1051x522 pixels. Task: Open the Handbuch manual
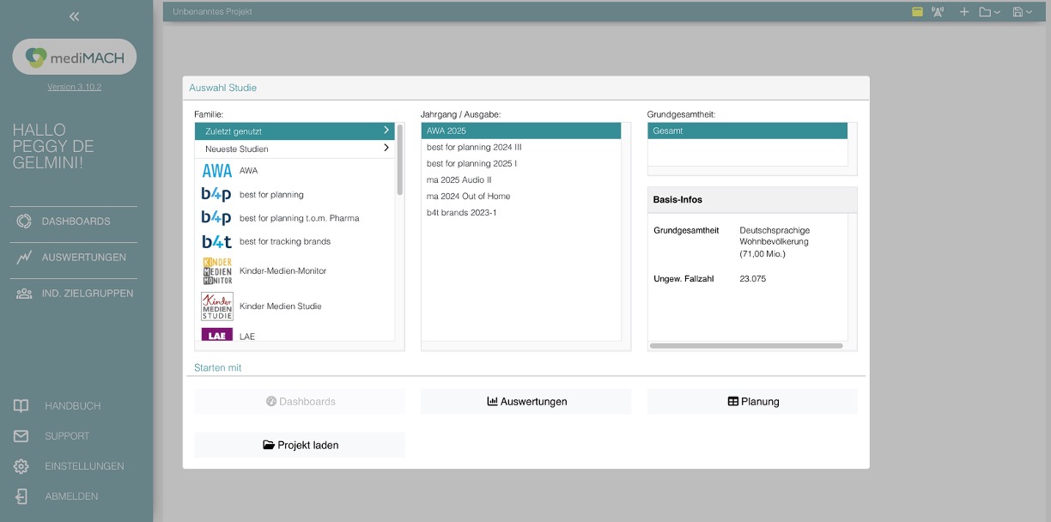(72, 406)
